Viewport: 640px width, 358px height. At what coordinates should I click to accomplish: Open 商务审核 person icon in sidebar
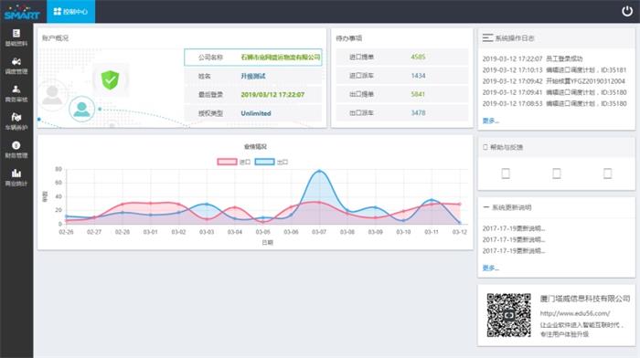point(16,89)
